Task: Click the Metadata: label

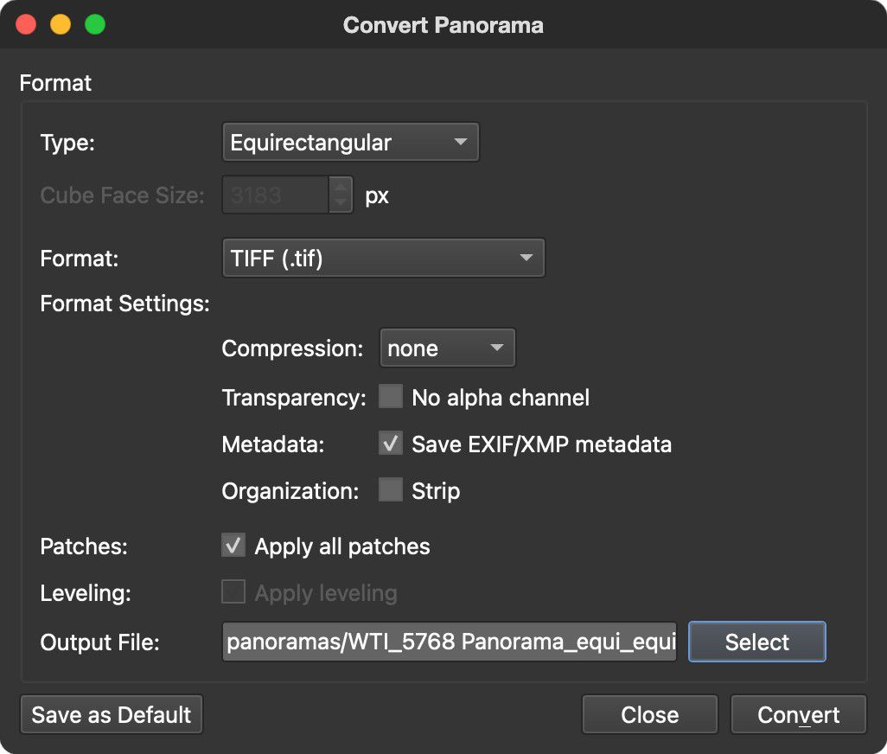Action: pyautogui.click(x=273, y=444)
